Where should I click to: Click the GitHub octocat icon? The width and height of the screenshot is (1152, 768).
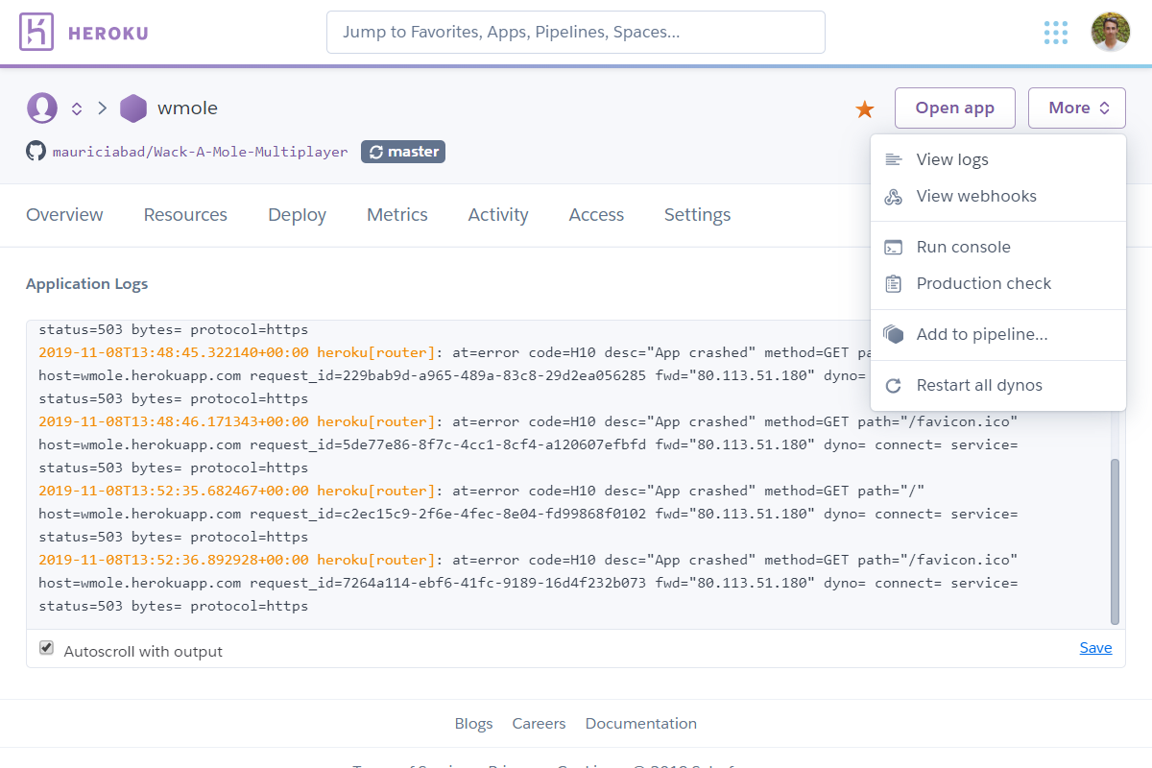(x=36, y=152)
